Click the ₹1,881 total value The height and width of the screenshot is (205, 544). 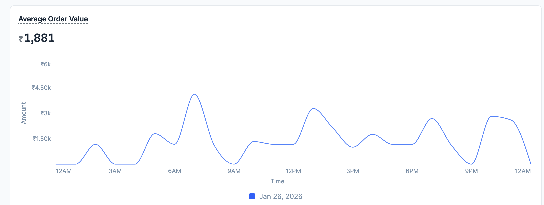pos(39,38)
